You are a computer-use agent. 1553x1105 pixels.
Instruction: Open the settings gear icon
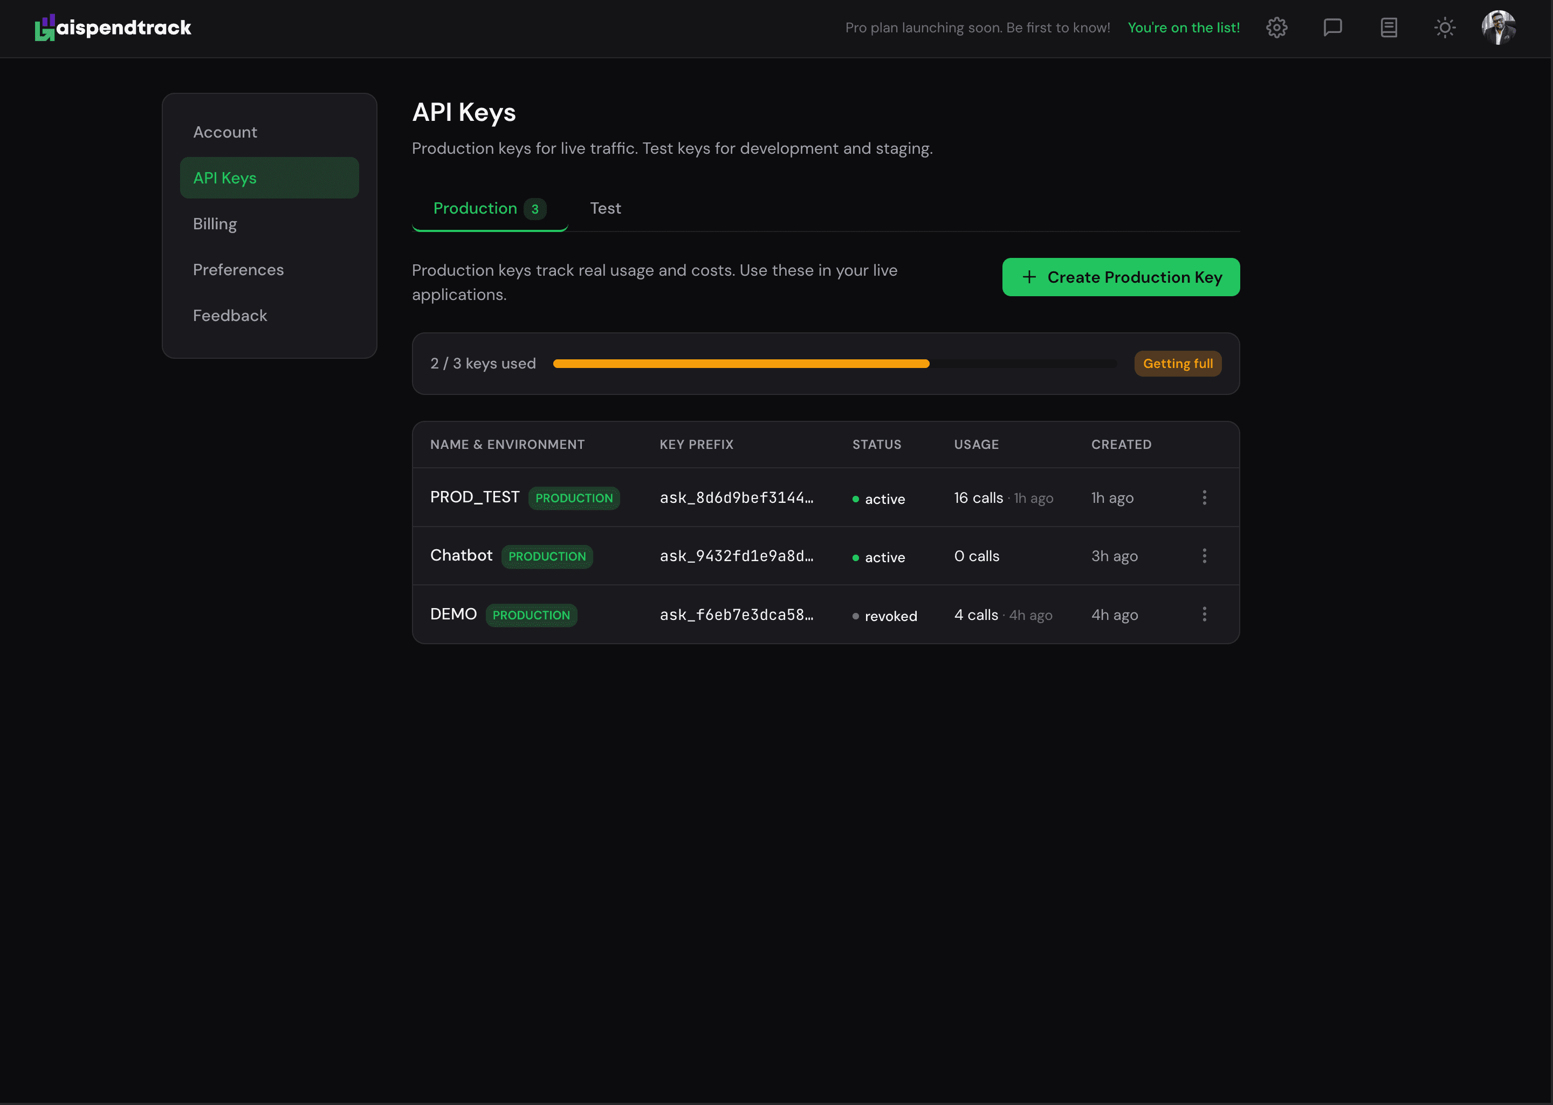click(1277, 27)
